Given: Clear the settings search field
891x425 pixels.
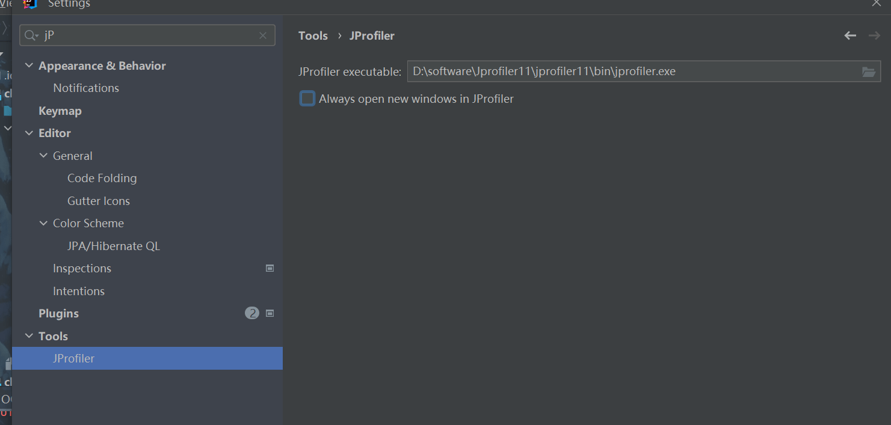Looking at the screenshot, I should click(x=263, y=35).
